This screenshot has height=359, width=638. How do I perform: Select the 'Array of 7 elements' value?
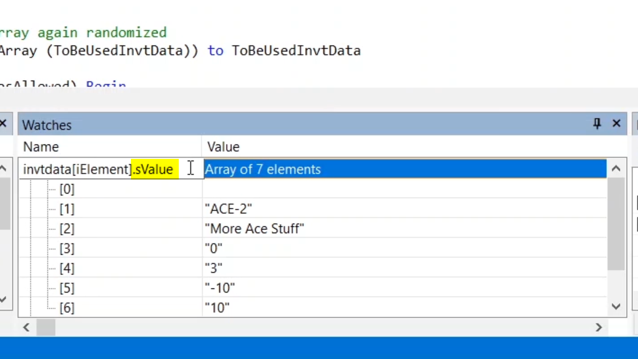coord(263,169)
